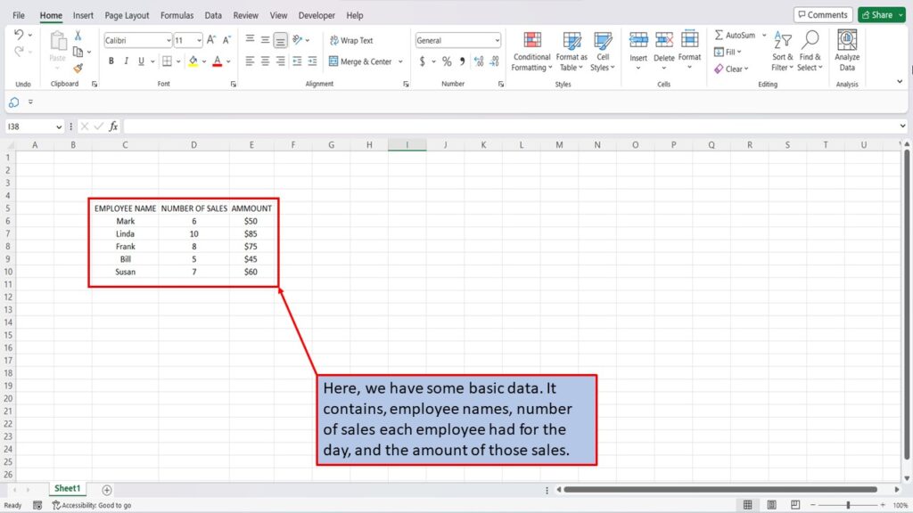Open the Developer menu
Viewport: 913px width, 513px height.
pos(317,15)
